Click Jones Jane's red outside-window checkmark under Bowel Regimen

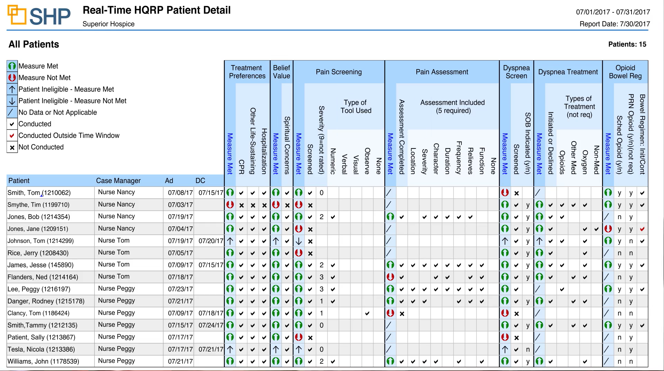[x=643, y=229]
